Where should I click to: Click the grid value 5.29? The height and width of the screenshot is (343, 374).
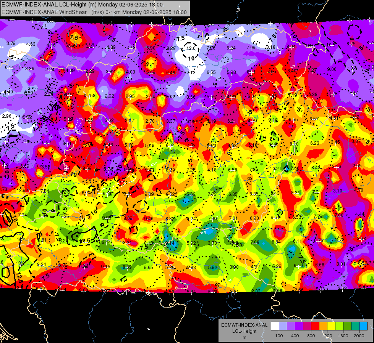pos(277,266)
